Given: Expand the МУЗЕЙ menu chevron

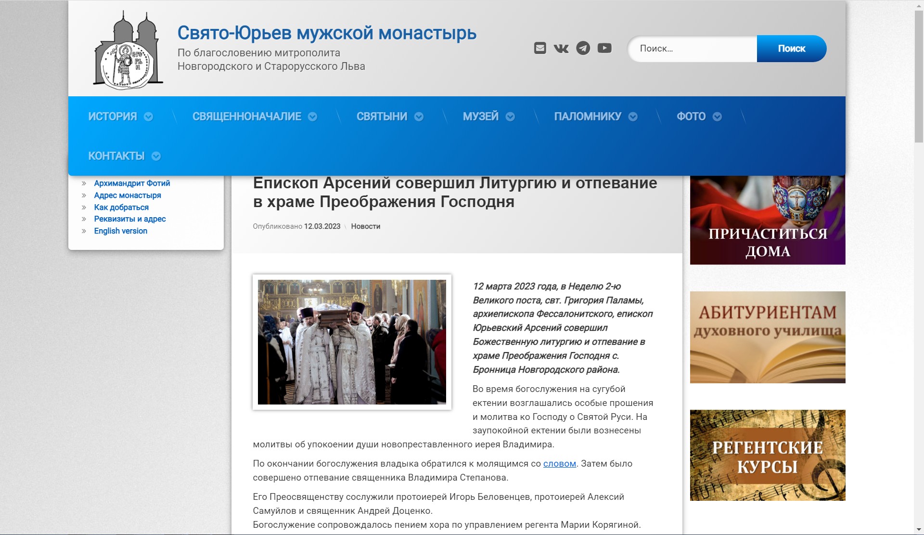Looking at the screenshot, I should click(x=510, y=117).
